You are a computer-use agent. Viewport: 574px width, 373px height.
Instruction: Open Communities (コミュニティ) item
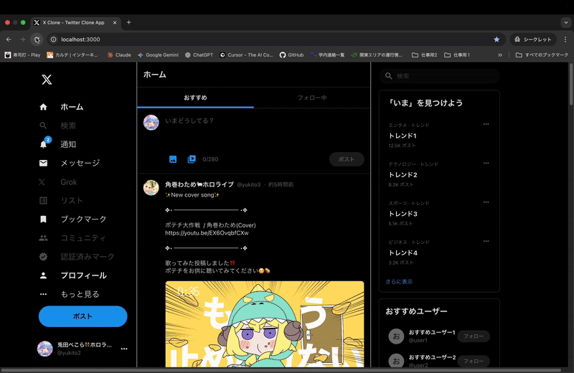coord(72,238)
